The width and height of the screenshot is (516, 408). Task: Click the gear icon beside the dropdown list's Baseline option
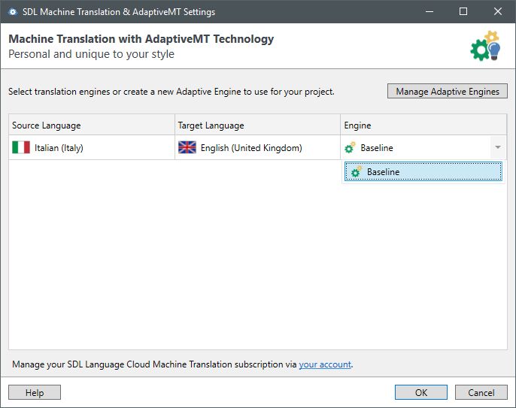coord(357,172)
